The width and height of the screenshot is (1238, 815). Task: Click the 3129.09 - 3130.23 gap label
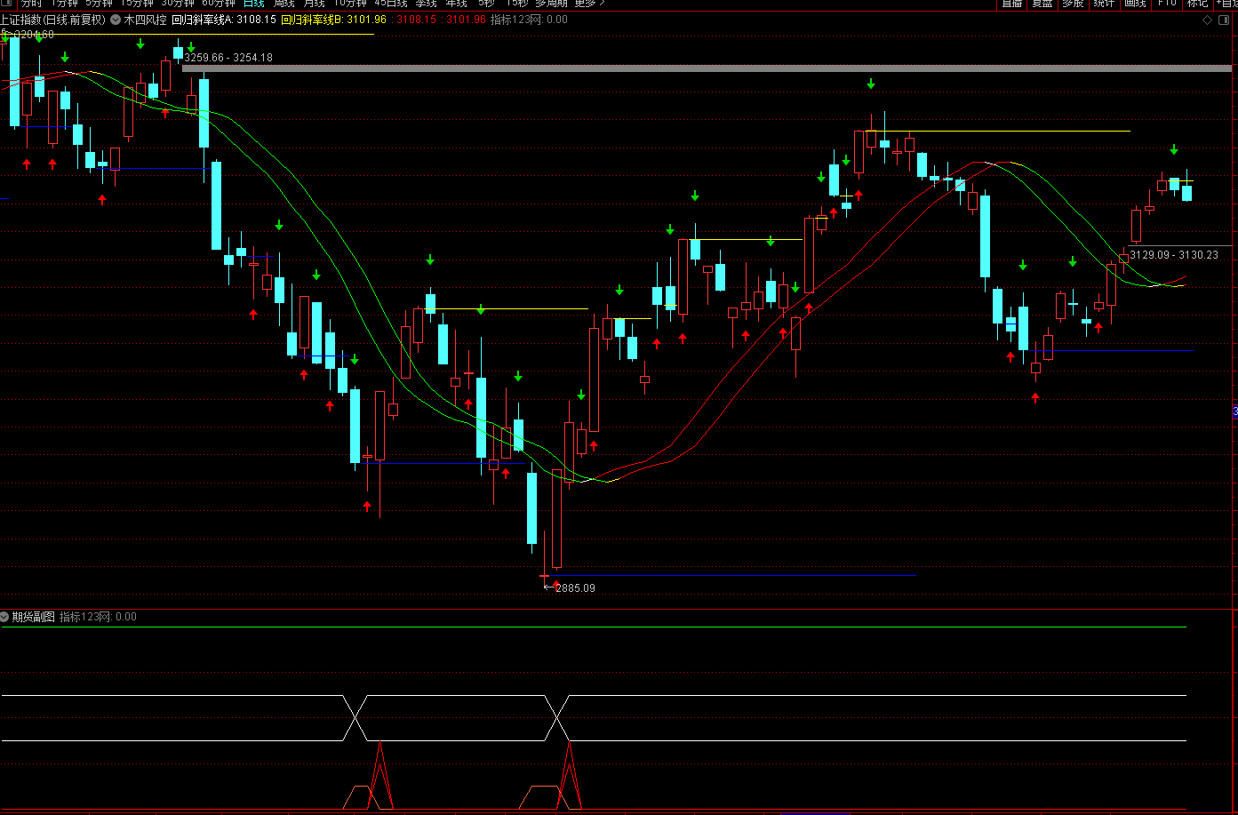click(x=1174, y=255)
